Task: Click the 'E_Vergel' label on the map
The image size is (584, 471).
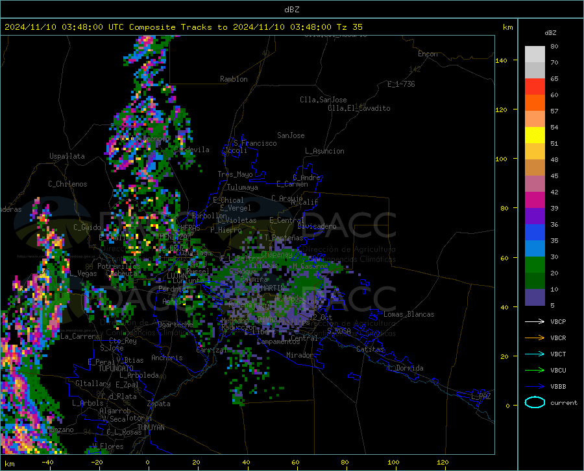Action: [236, 208]
